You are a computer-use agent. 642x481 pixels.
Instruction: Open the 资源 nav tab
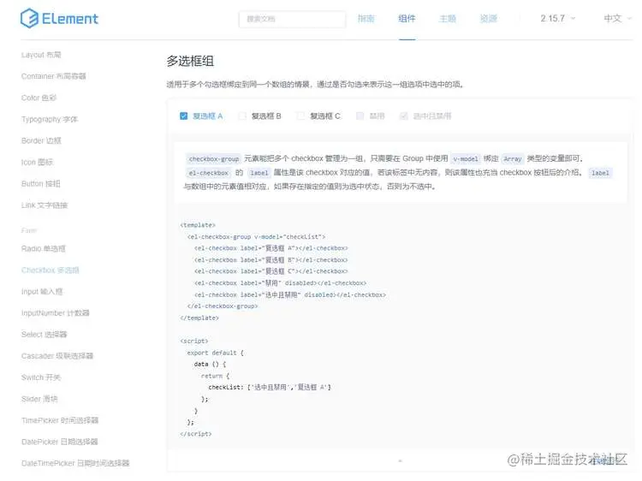(x=488, y=19)
